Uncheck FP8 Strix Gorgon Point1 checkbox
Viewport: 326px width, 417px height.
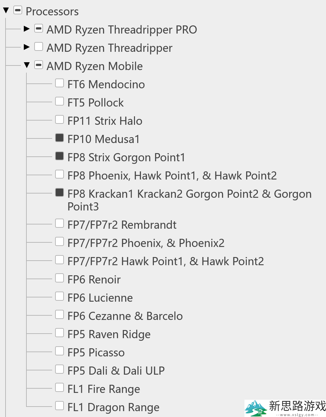click(59, 156)
